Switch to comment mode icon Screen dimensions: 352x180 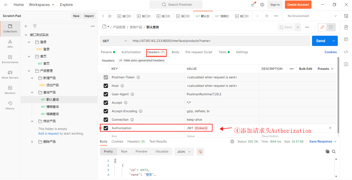pyautogui.click(x=331, y=27)
